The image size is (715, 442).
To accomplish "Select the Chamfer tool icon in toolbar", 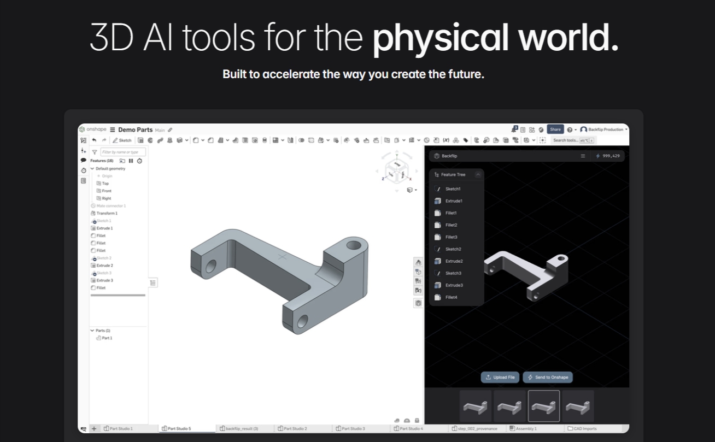I will 210,140.
